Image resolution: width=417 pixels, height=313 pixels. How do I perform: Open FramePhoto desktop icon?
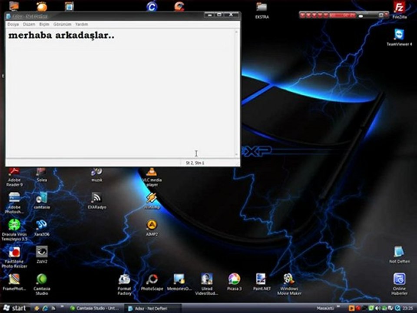point(14,282)
